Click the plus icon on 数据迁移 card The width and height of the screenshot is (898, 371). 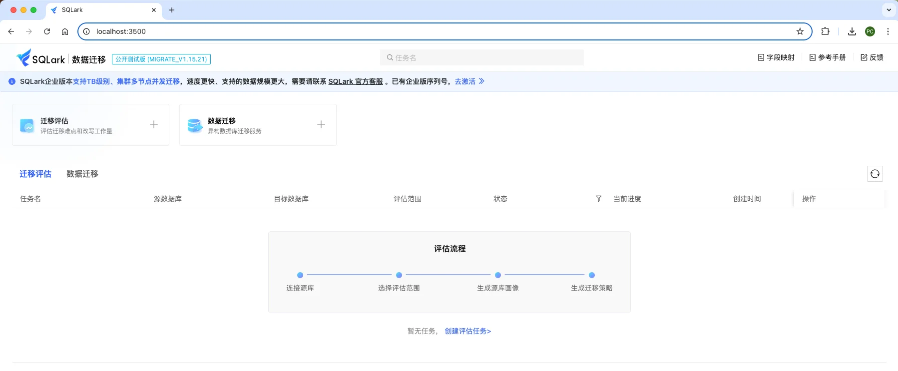pos(321,124)
